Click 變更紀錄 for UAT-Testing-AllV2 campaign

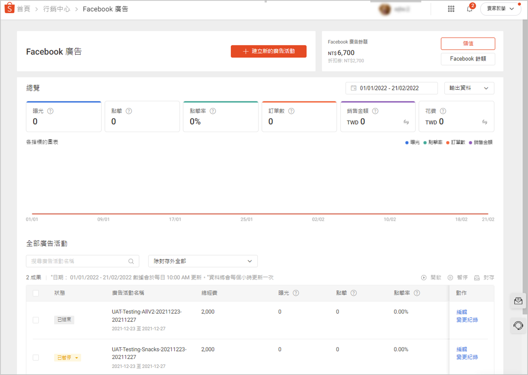click(467, 320)
